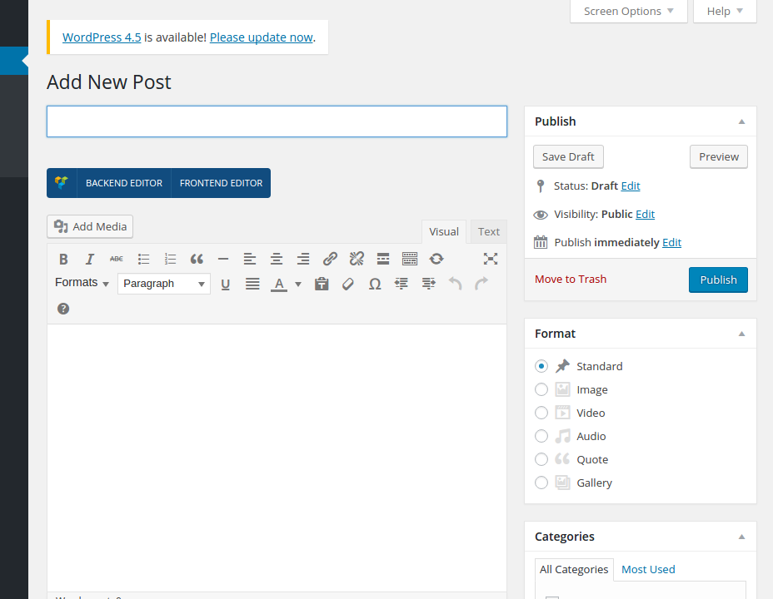Click the Save Draft button
The image size is (773, 599).
point(568,156)
